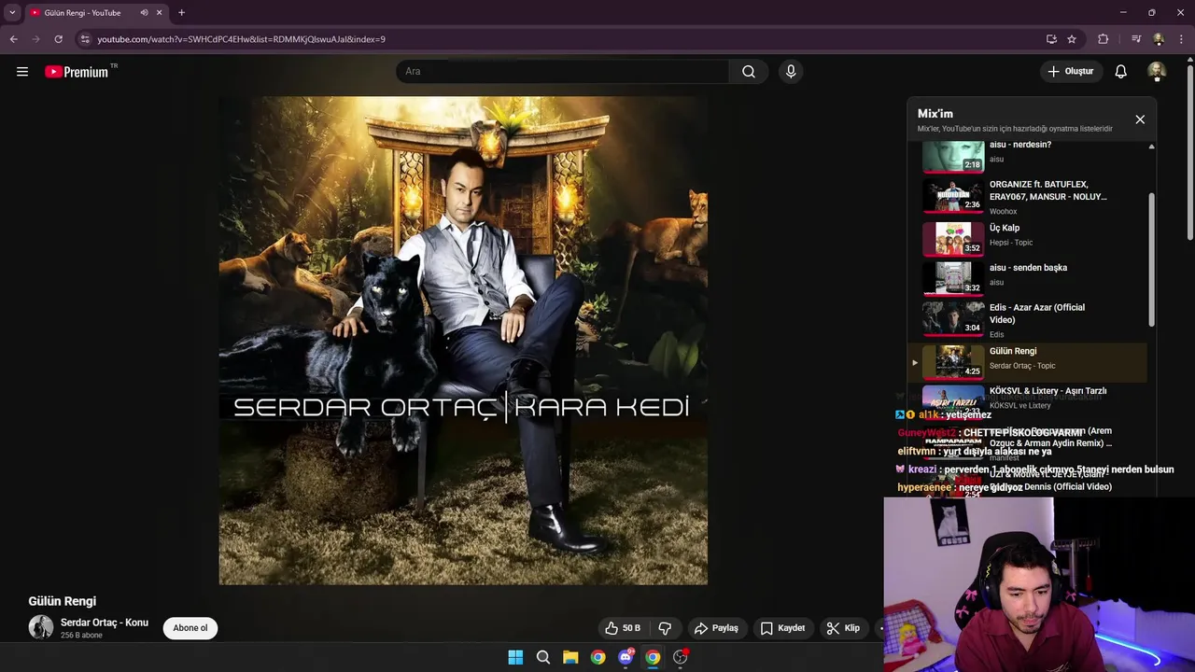This screenshot has height=672, width=1195.
Task: Click the browser address bar URL
Action: point(241,39)
